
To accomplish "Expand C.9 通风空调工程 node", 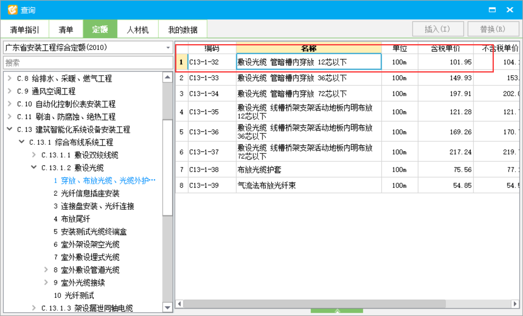I will (x=9, y=91).
